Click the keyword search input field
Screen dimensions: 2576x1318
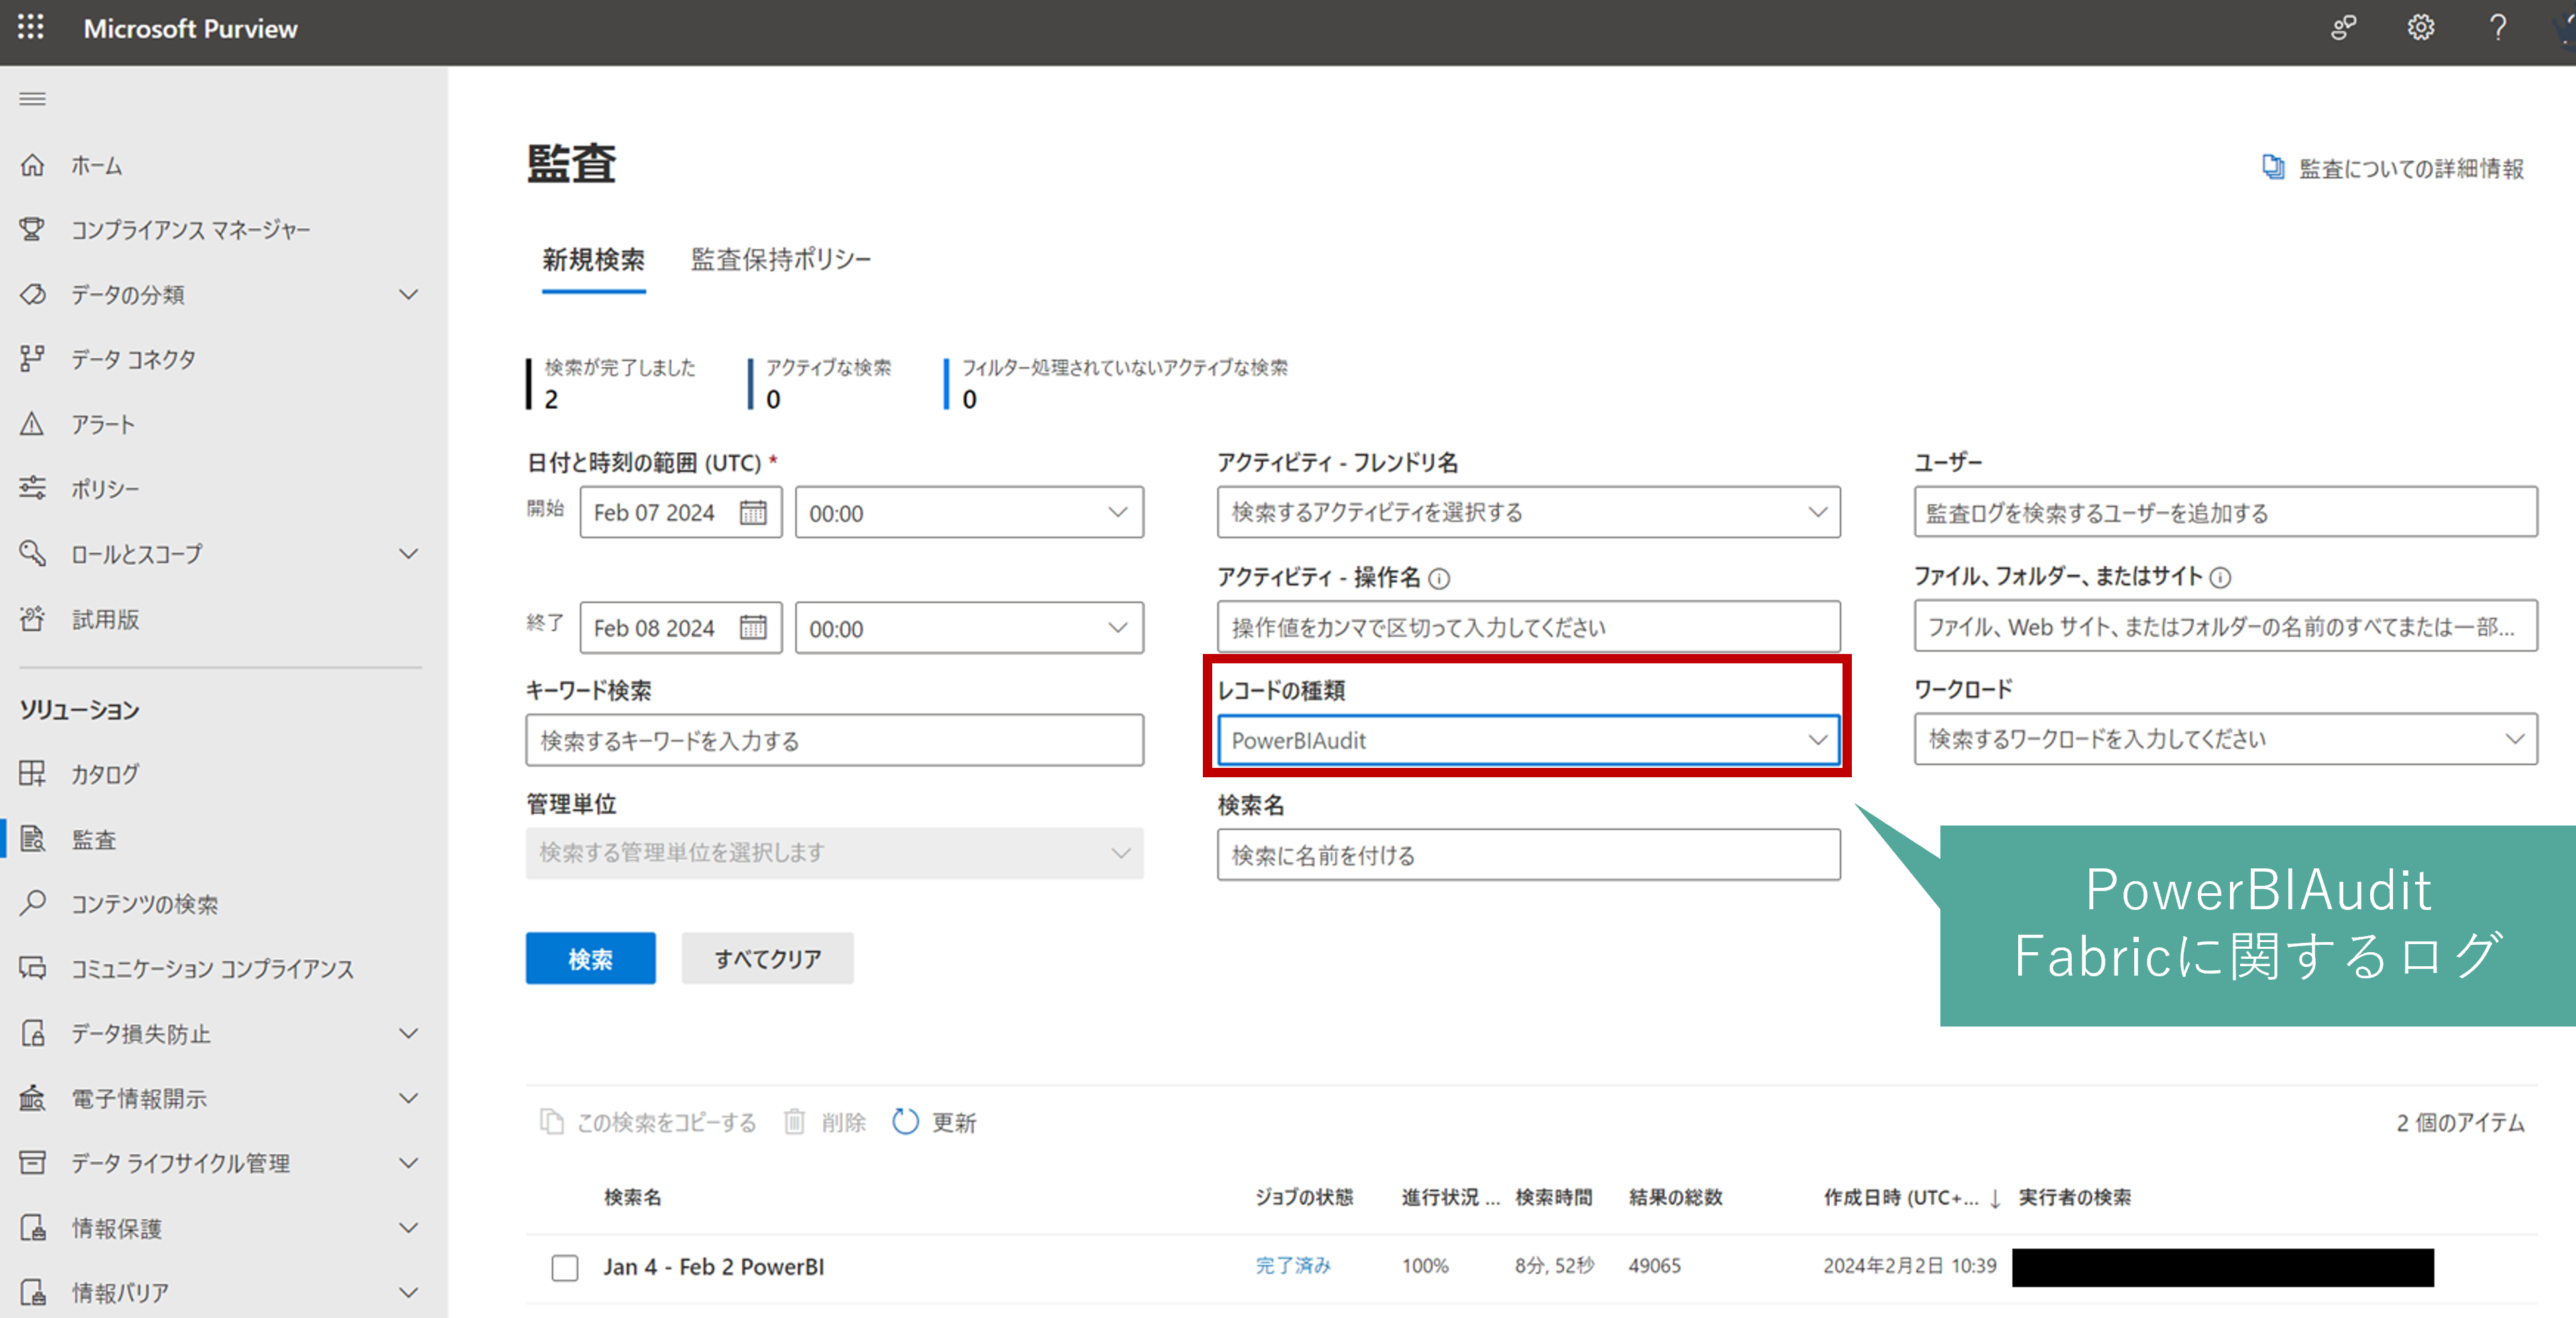pos(834,740)
